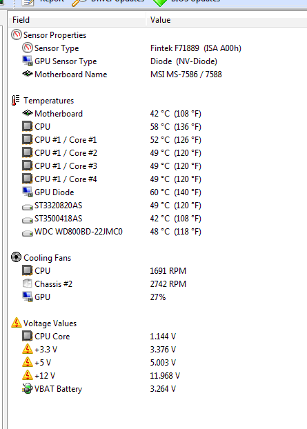Click the CPU Core voltage chip icon
This screenshot has height=429, width=307.
28,336
